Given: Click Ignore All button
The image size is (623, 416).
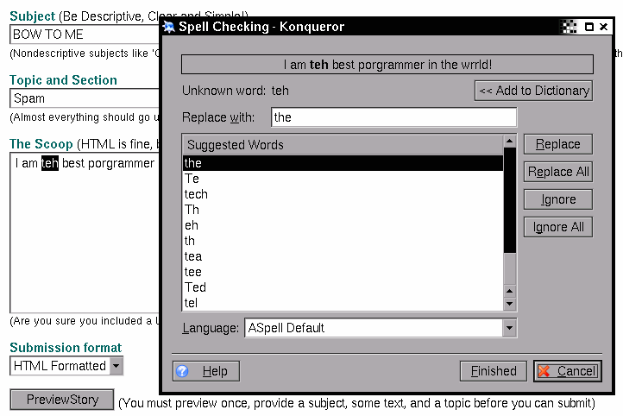Looking at the screenshot, I should pos(557,227).
